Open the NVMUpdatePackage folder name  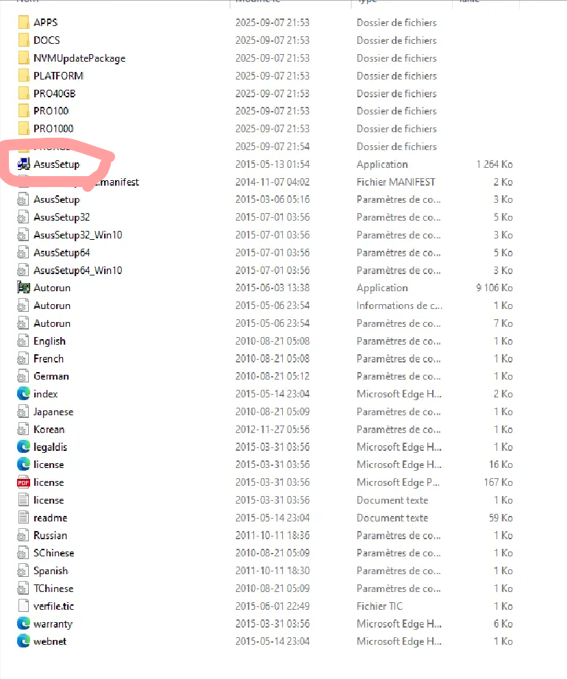(79, 58)
